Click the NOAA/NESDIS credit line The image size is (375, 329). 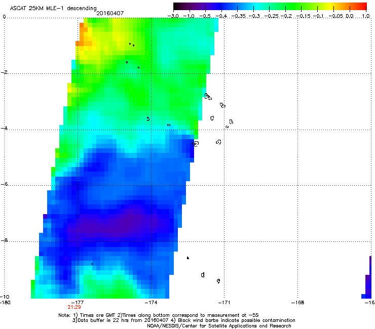pyautogui.click(x=219, y=326)
